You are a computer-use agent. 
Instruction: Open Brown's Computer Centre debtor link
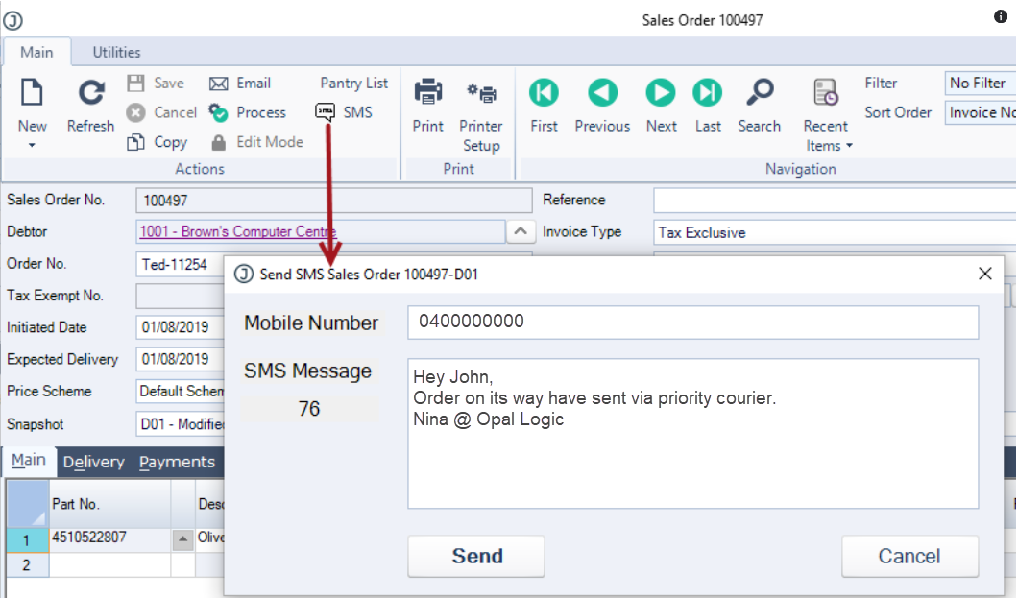pyautogui.click(x=237, y=231)
